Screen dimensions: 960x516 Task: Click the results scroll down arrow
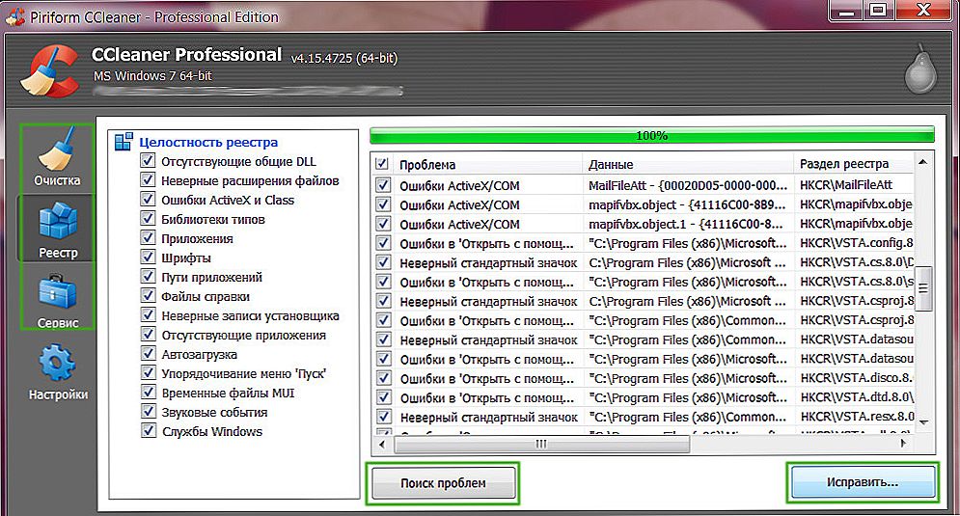924,421
